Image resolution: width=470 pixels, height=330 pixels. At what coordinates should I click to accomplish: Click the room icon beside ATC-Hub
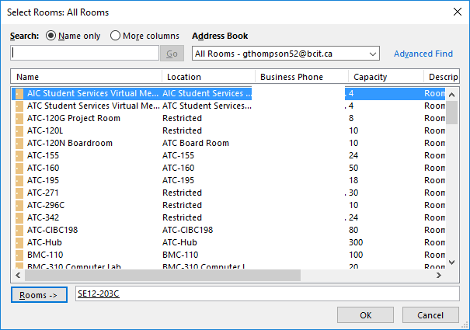pyautogui.click(x=19, y=242)
